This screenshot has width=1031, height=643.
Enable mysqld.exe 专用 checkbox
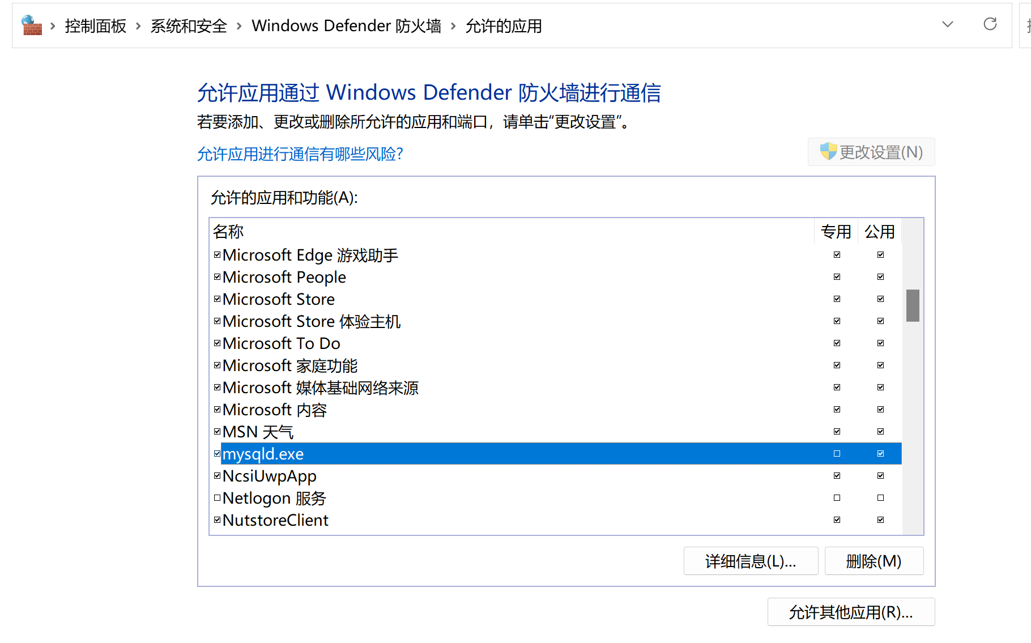(837, 454)
